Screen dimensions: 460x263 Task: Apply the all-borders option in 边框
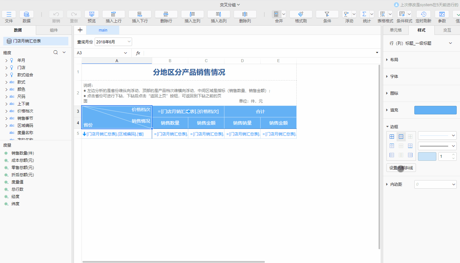click(392, 136)
